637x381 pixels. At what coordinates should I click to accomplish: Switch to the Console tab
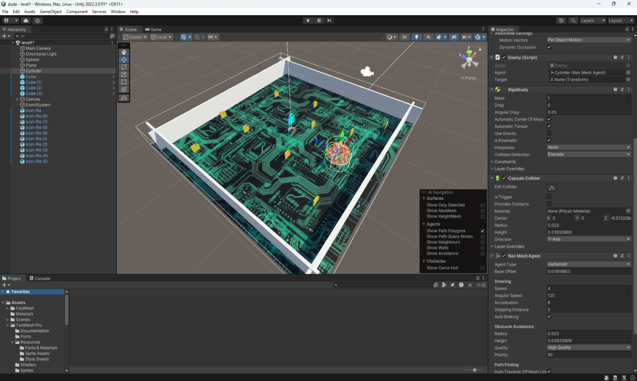click(40, 278)
